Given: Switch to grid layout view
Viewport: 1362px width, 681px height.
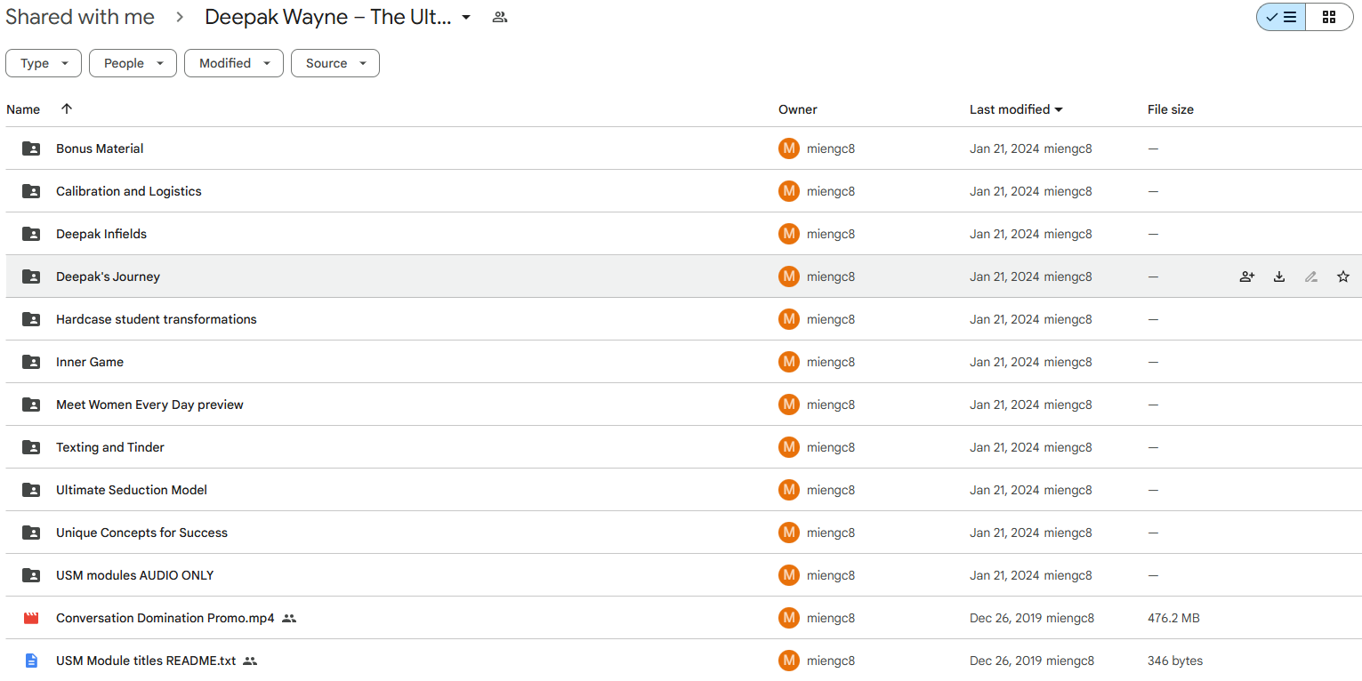Looking at the screenshot, I should (x=1329, y=17).
